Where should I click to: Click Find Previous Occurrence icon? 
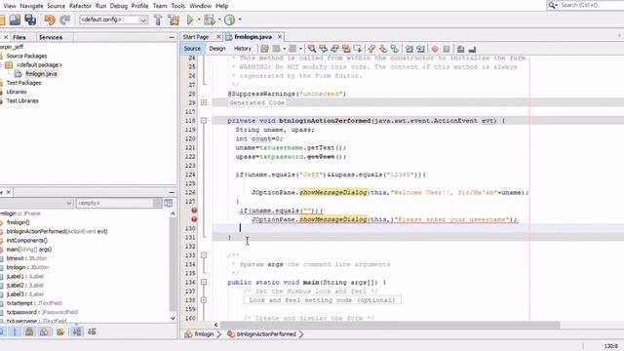pos(323,49)
